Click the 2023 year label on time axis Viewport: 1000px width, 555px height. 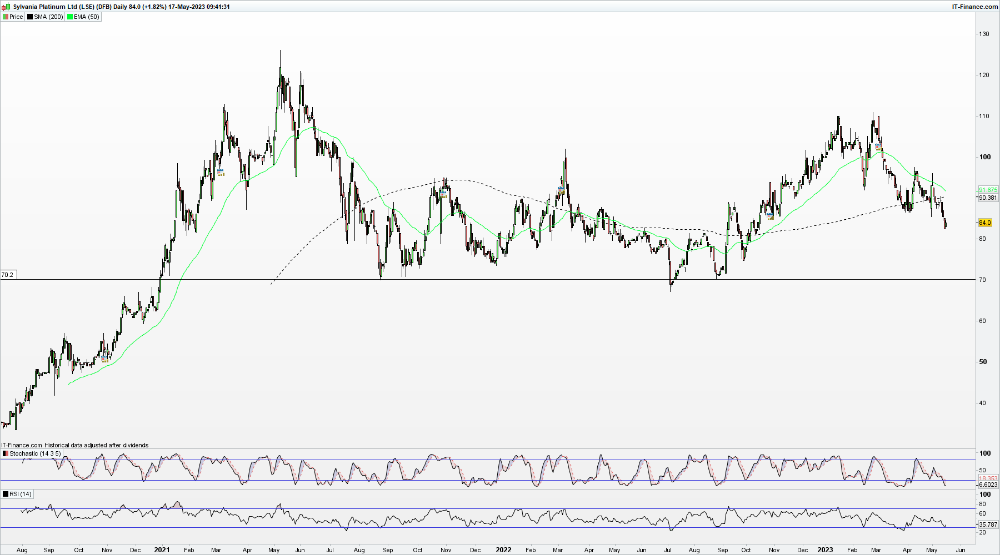[x=825, y=550]
